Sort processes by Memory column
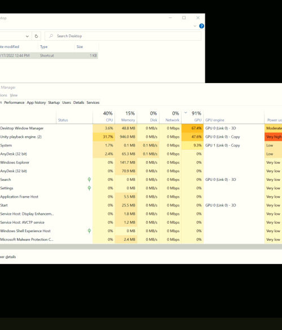Viewport: 282px width, 330px height. tap(126, 116)
